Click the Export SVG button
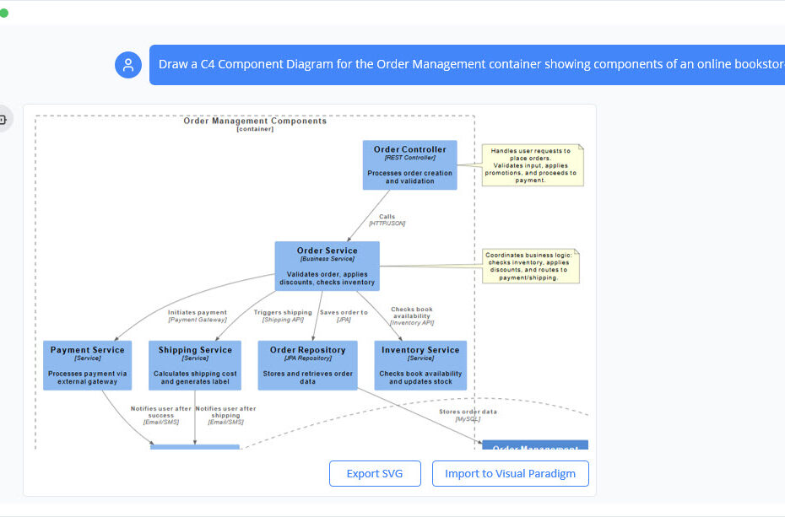Viewport: 785px width, 517px height. tap(374, 473)
